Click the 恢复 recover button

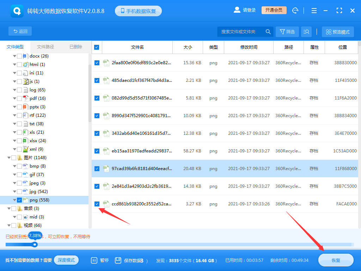[335, 260]
